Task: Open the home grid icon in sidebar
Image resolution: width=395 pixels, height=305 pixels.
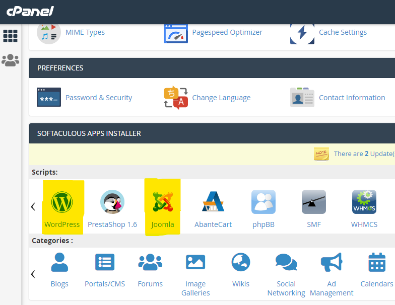Action: [10, 36]
